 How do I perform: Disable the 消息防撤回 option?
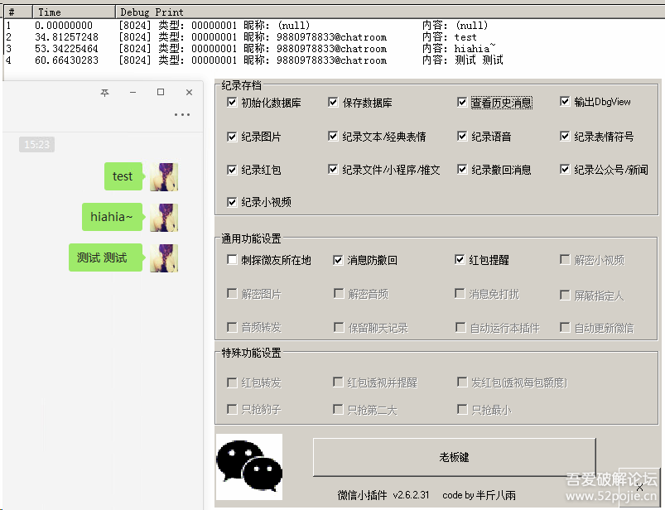(338, 260)
